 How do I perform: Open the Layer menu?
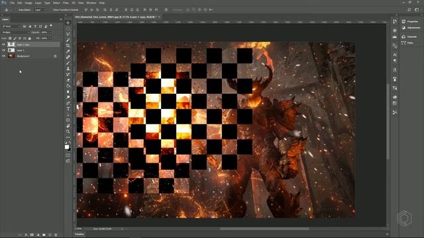pyautogui.click(x=38, y=3)
